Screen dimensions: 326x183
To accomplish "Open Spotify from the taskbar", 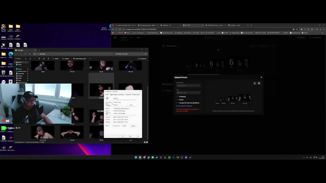I will [x=169, y=157].
